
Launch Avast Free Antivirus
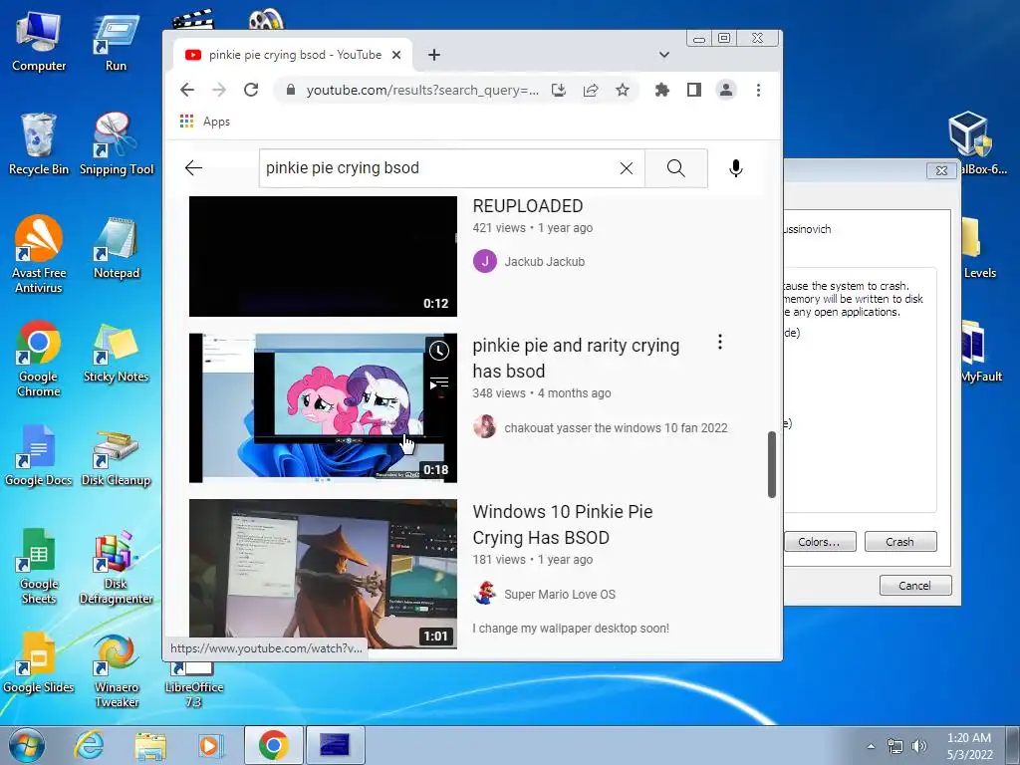39,254
